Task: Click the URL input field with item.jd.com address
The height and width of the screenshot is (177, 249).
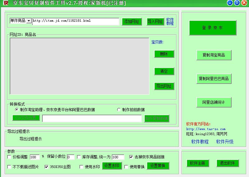Action: [x=76, y=21]
